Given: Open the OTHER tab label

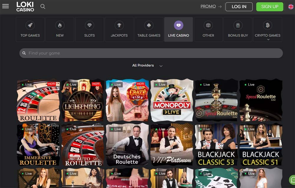Looking at the screenshot, I should click(x=208, y=35).
